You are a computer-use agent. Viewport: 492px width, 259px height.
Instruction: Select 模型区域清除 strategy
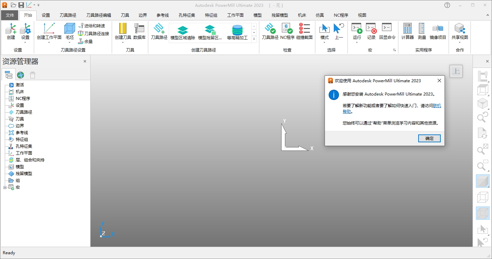[x=183, y=33]
